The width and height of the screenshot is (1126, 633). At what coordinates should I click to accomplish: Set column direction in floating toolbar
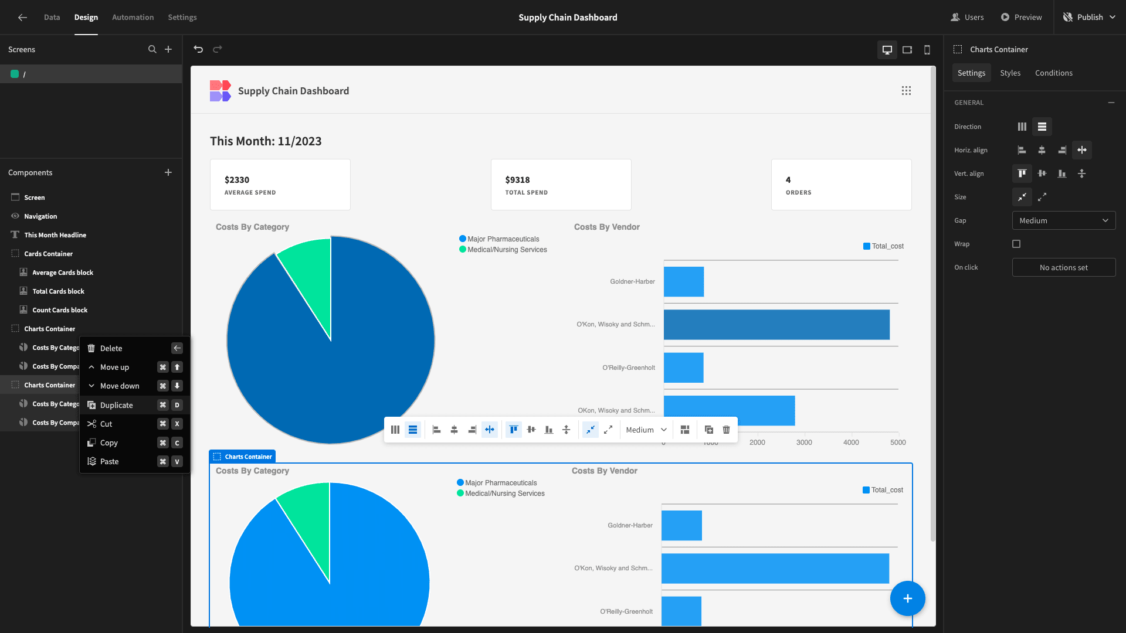click(x=413, y=430)
